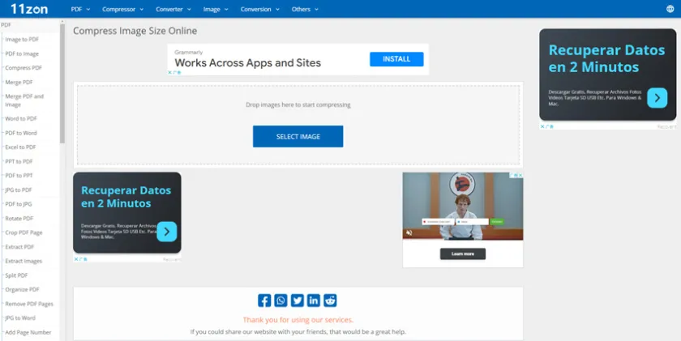This screenshot has height=341, width=681.
Task: Open the Others menu in navbar
Action: pyautogui.click(x=305, y=10)
